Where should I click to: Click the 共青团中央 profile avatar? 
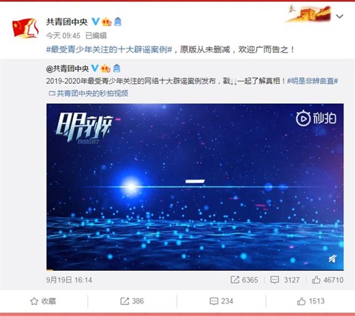click(x=25, y=28)
